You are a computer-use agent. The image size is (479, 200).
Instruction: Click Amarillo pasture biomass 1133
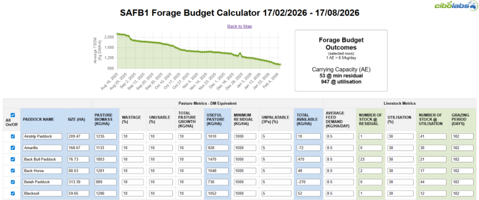click(105, 148)
